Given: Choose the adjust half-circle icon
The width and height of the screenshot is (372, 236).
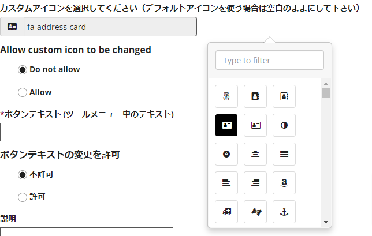Looking at the screenshot, I should [x=284, y=125].
